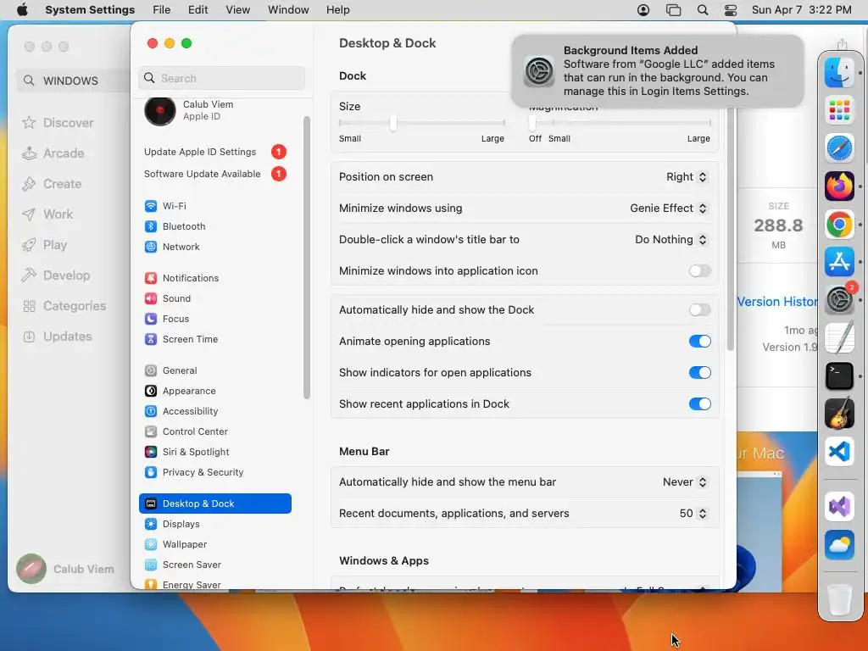Enable Minimize windows into application icon
The height and width of the screenshot is (651, 868).
tap(699, 270)
